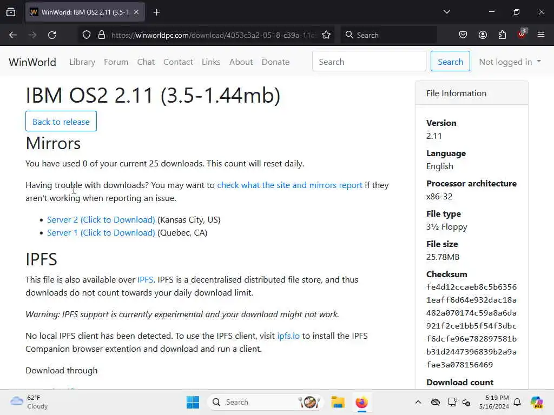Open the cloud sync tray icon
This screenshot has width=554, height=415.
(x=436, y=402)
